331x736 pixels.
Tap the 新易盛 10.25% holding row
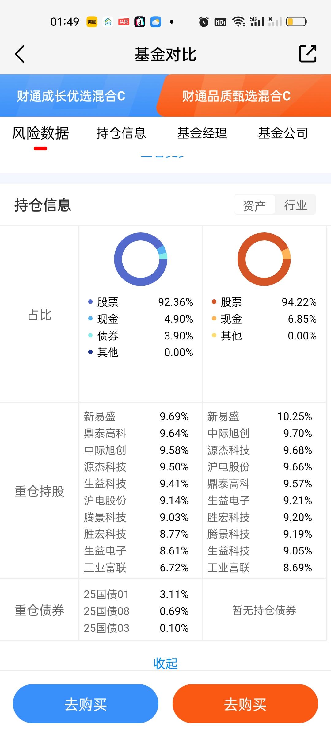pyautogui.click(x=259, y=416)
